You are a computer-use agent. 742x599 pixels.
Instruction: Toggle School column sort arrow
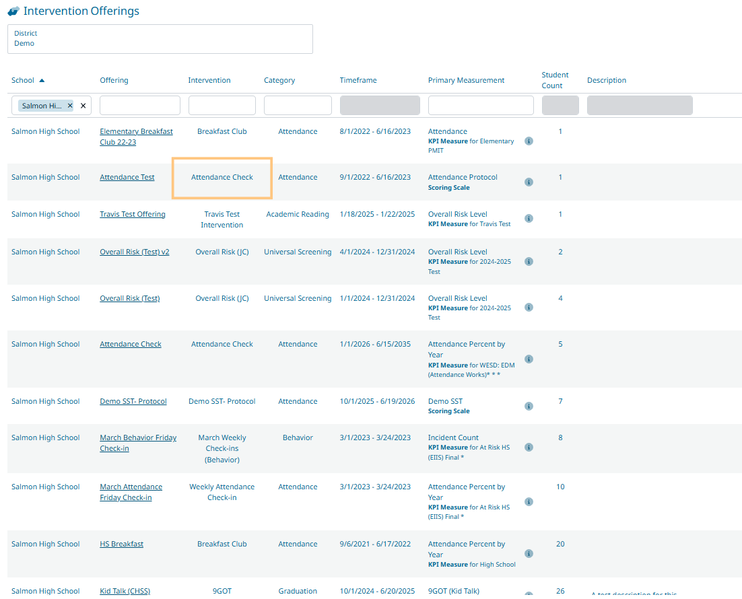[x=42, y=80]
